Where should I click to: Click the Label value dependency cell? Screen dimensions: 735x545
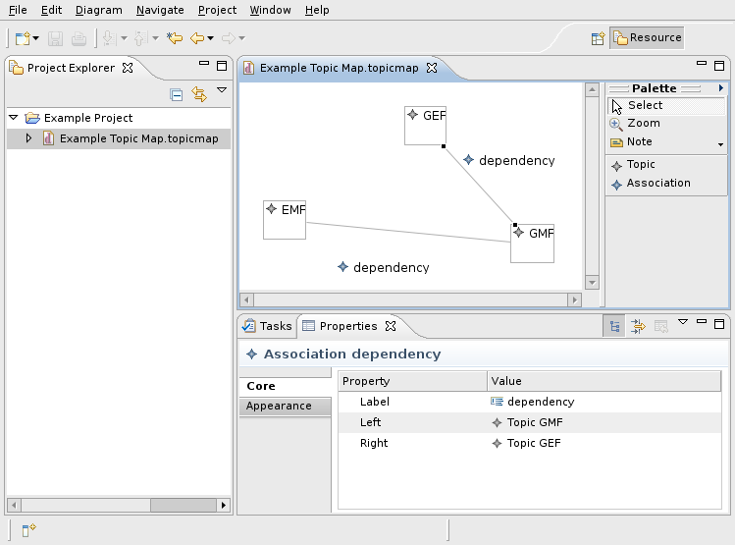pos(604,402)
